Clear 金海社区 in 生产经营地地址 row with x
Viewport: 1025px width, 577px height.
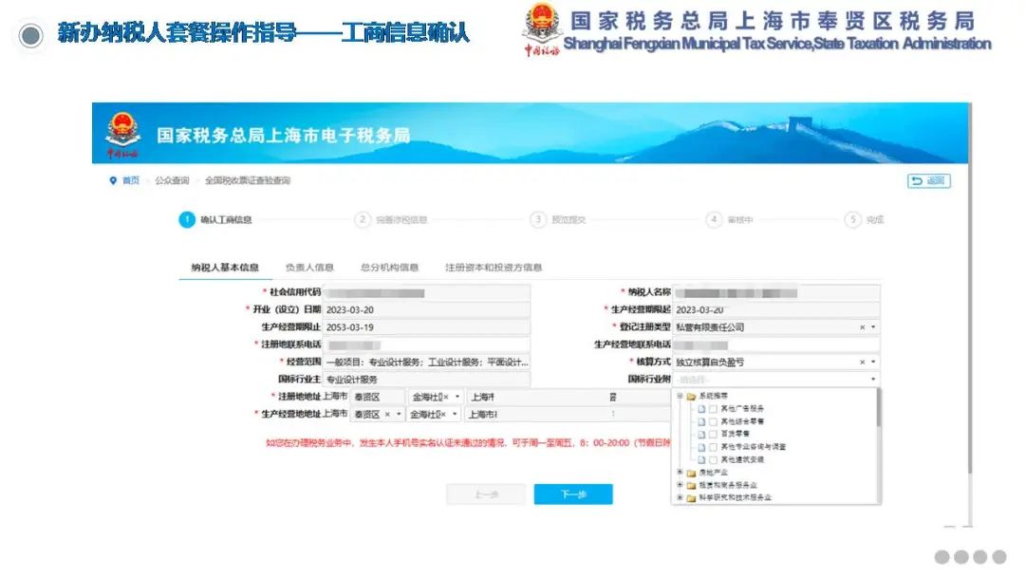click(x=443, y=415)
